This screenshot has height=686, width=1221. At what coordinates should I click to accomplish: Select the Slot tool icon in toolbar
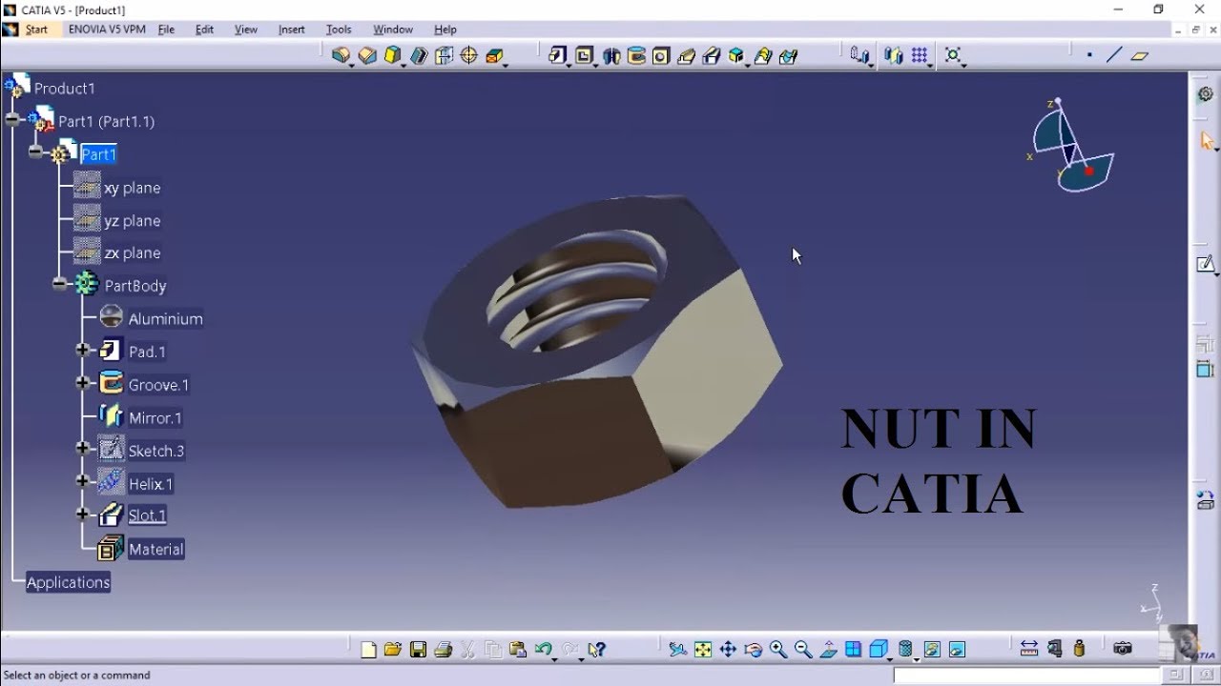(712, 56)
